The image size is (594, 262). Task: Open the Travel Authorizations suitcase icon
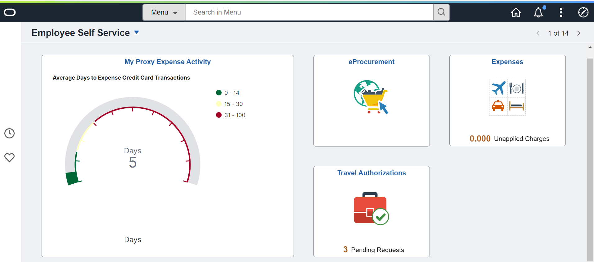click(371, 209)
